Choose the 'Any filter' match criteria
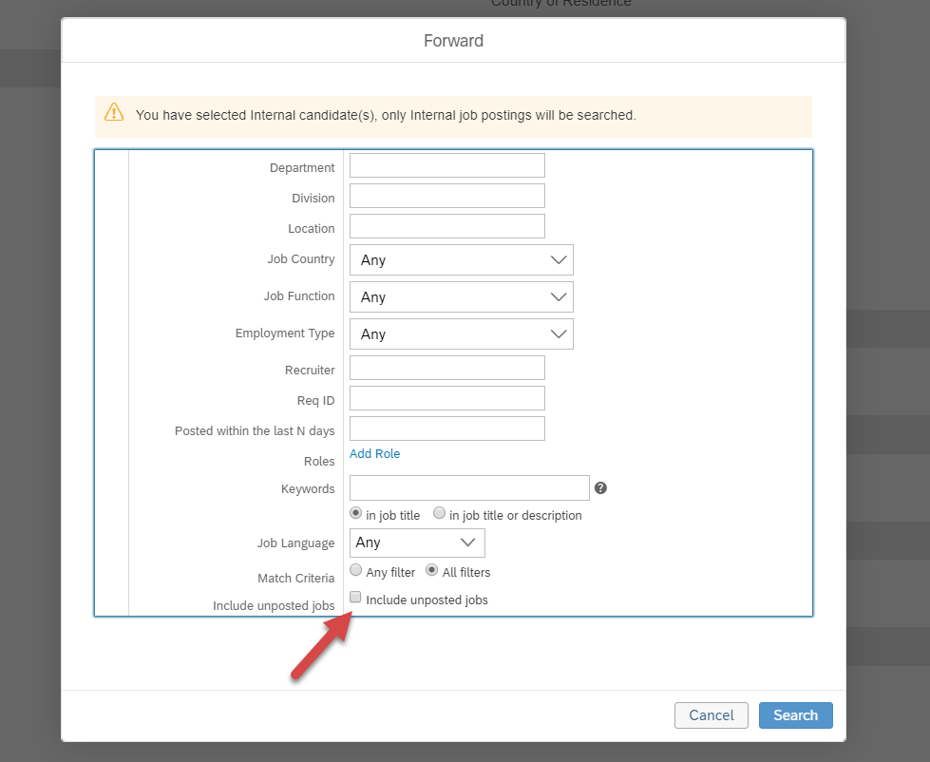The height and width of the screenshot is (762, 930). point(356,570)
